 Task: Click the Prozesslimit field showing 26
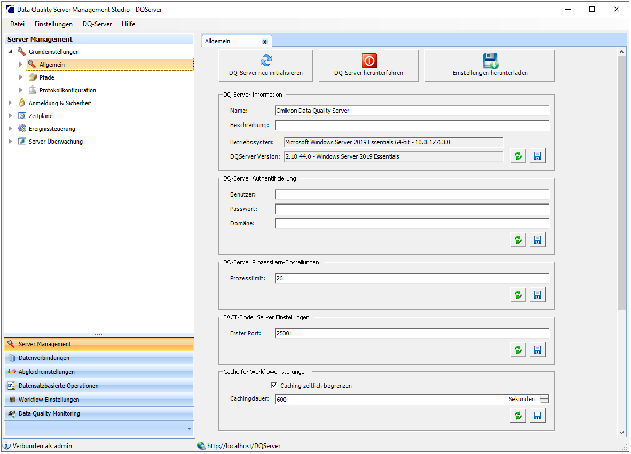(412, 278)
